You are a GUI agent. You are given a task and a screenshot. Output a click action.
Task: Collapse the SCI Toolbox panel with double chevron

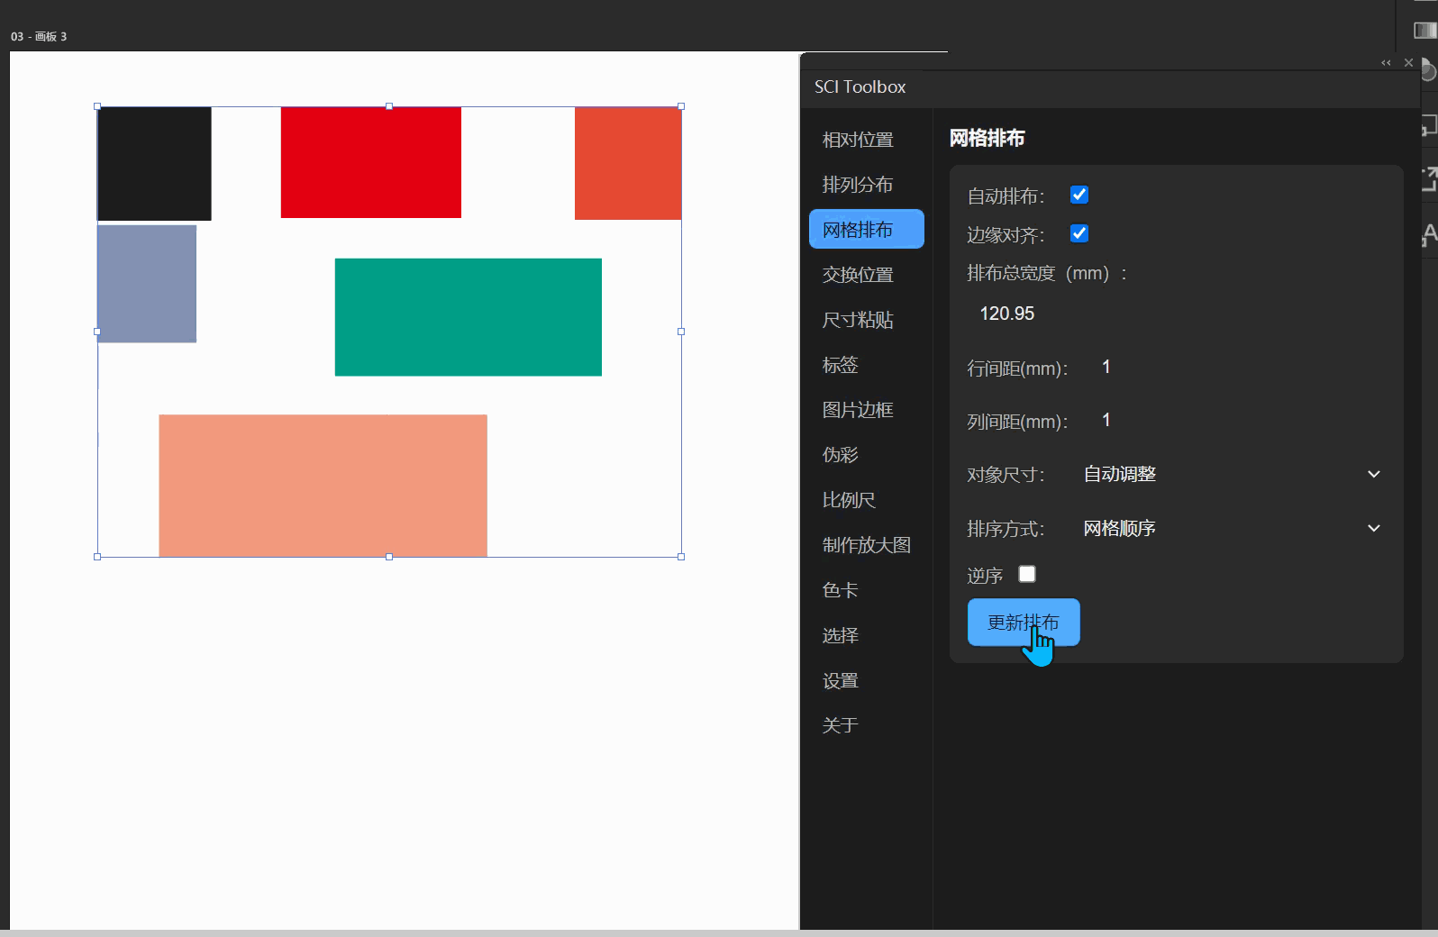click(x=1386, y=63)
